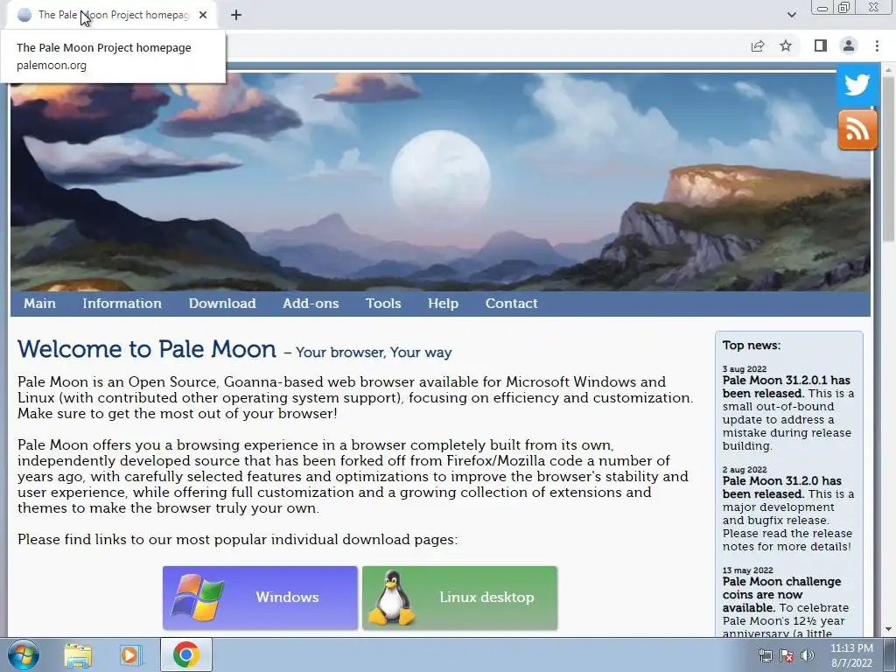
Task: Toggle the browser side panel icon
Action: click(x=821, y=45)
